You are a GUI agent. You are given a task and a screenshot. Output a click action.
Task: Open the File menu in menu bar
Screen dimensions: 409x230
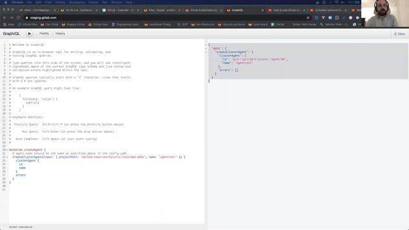click(x=29, y=3)
